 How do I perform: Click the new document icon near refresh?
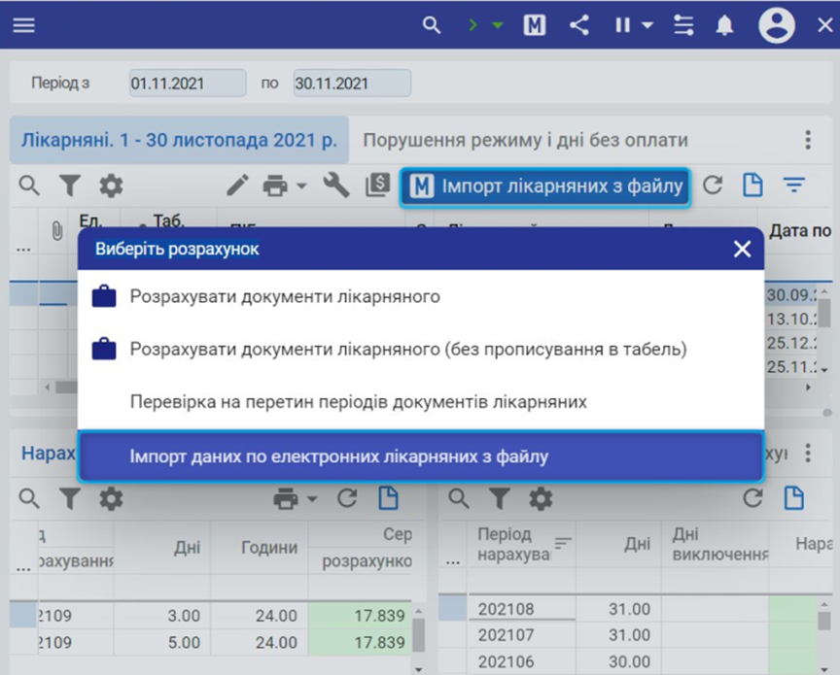tap(752, 185)
